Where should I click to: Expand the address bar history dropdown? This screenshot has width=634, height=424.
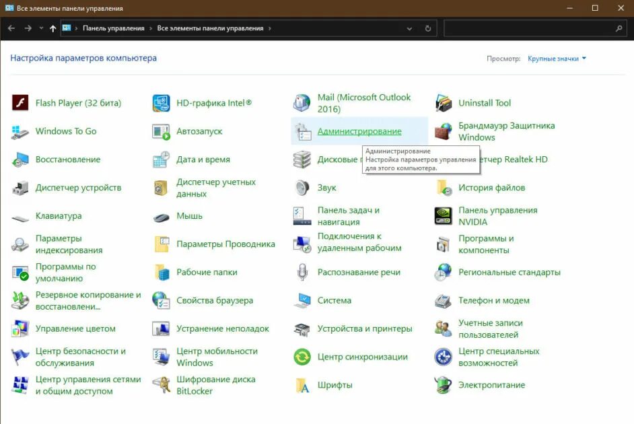409,28
